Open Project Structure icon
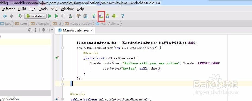 point(85,16)
